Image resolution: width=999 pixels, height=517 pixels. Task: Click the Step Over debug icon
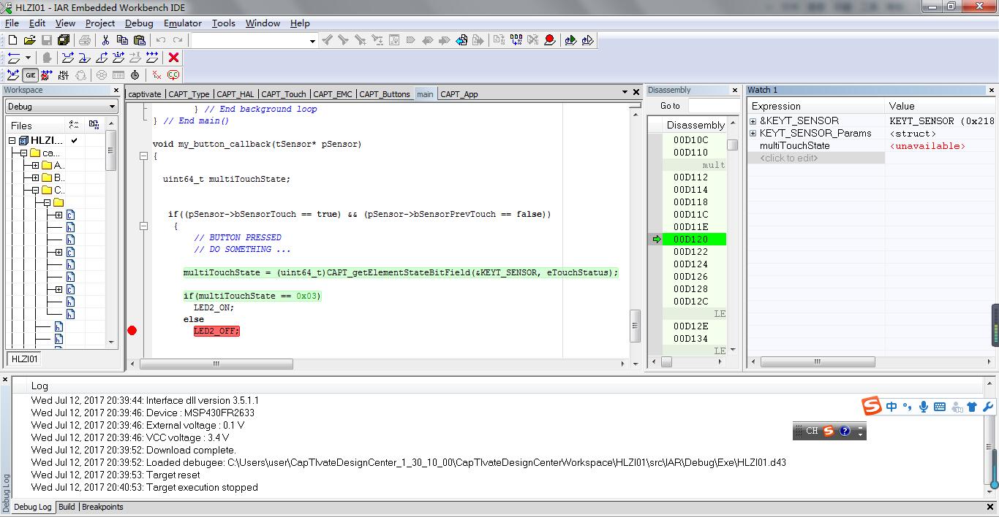(68, 58)
